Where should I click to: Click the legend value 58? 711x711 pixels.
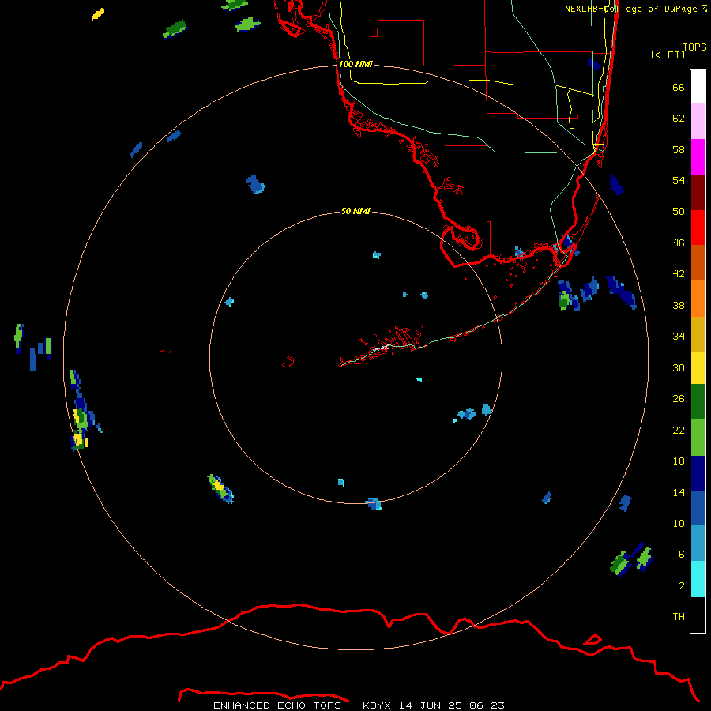(x=679, y=149)
